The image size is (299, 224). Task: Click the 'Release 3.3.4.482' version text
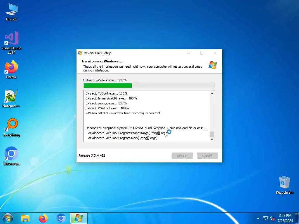(x=92, y=155)
